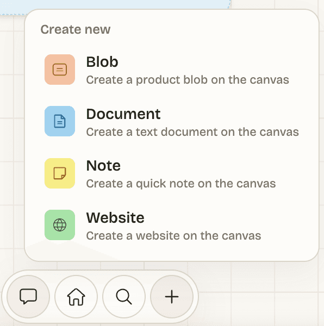Image resolution: width=324 pixels, height=326 pixels.
Task: Select the Website menu title
Action: (x=115, y=218)
